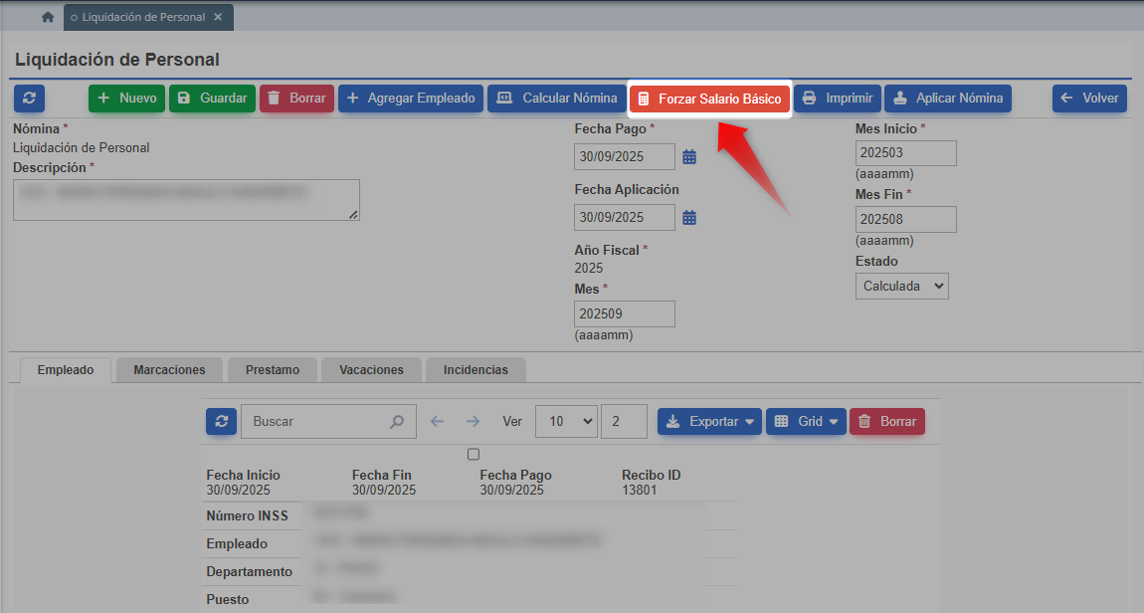Image resolution: width=1144 pixels, height=613 pixels.
Task: Click the Descripción text area
Action: 186,200
